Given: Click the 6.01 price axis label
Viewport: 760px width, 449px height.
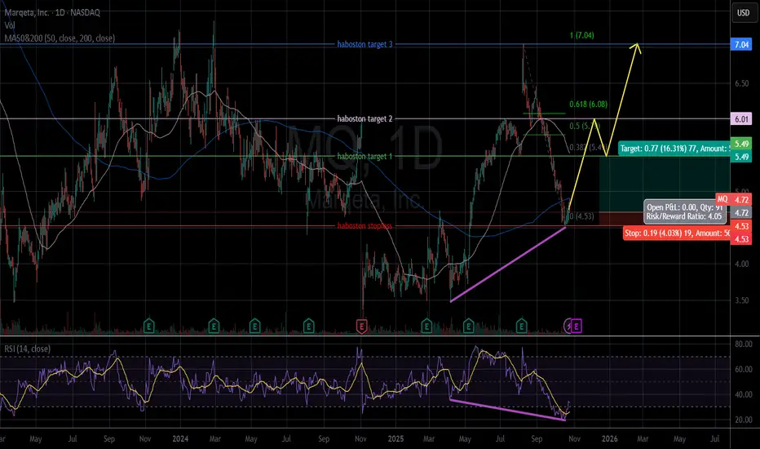Looking at the screenshot, I should (x=741, y=119).
